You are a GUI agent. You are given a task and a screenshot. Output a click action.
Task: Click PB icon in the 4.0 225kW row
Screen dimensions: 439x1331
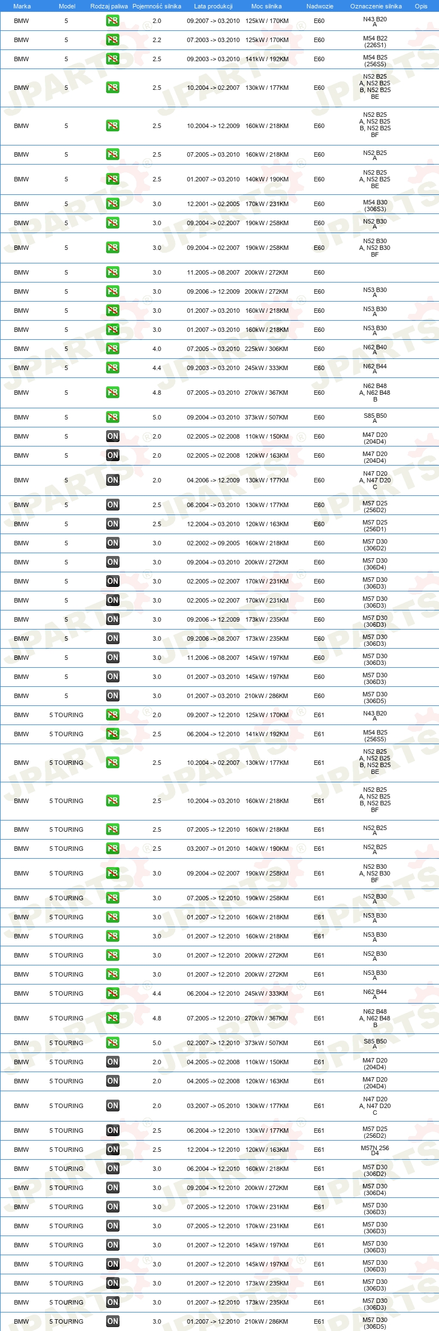113,349
